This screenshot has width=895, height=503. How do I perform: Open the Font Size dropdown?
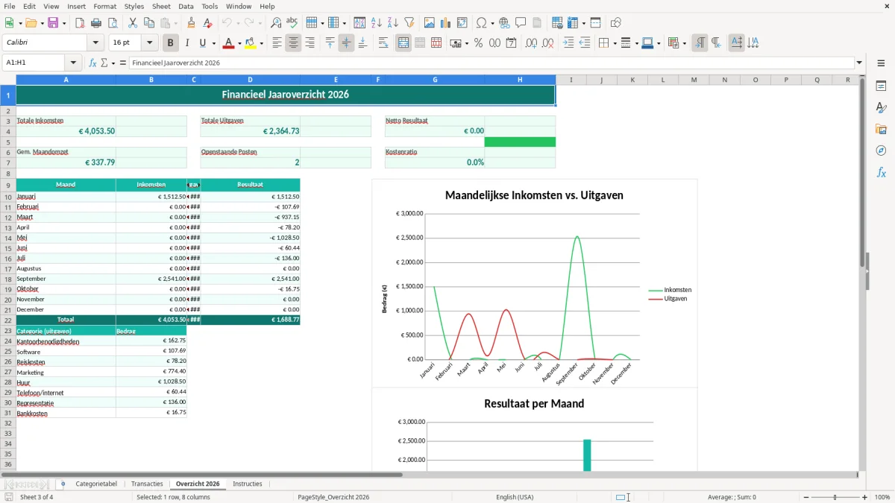[150, 43]
